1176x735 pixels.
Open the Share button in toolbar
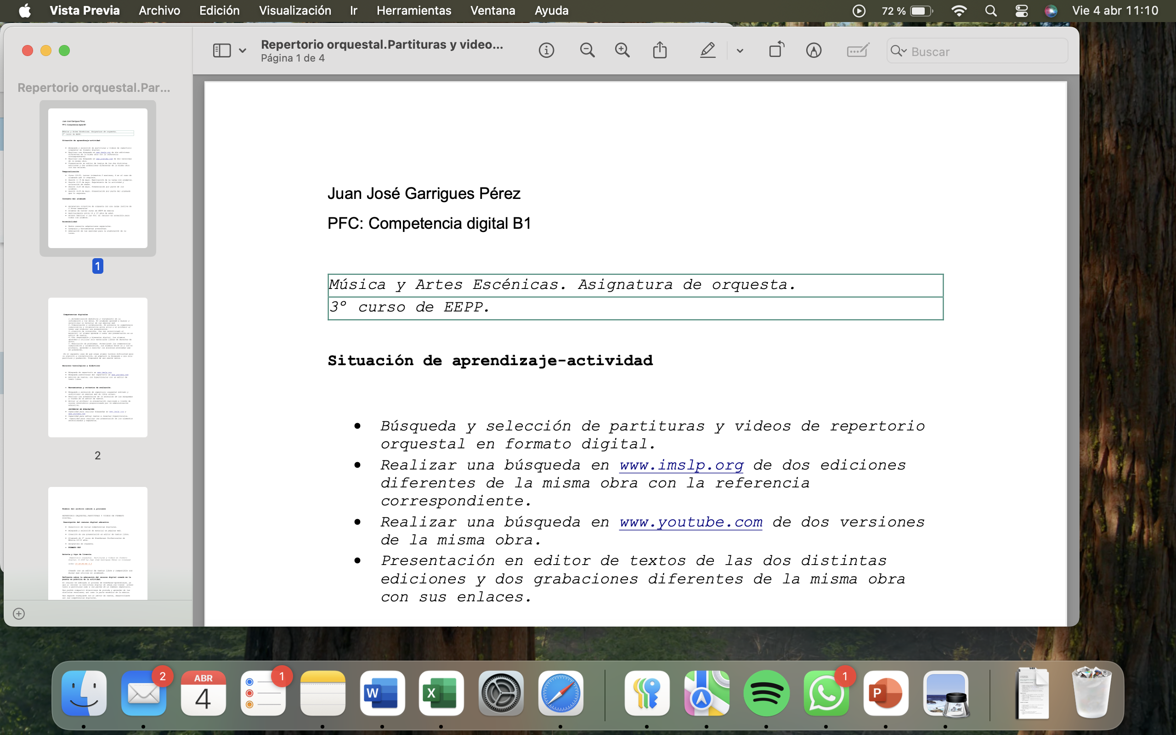(660, 51)
